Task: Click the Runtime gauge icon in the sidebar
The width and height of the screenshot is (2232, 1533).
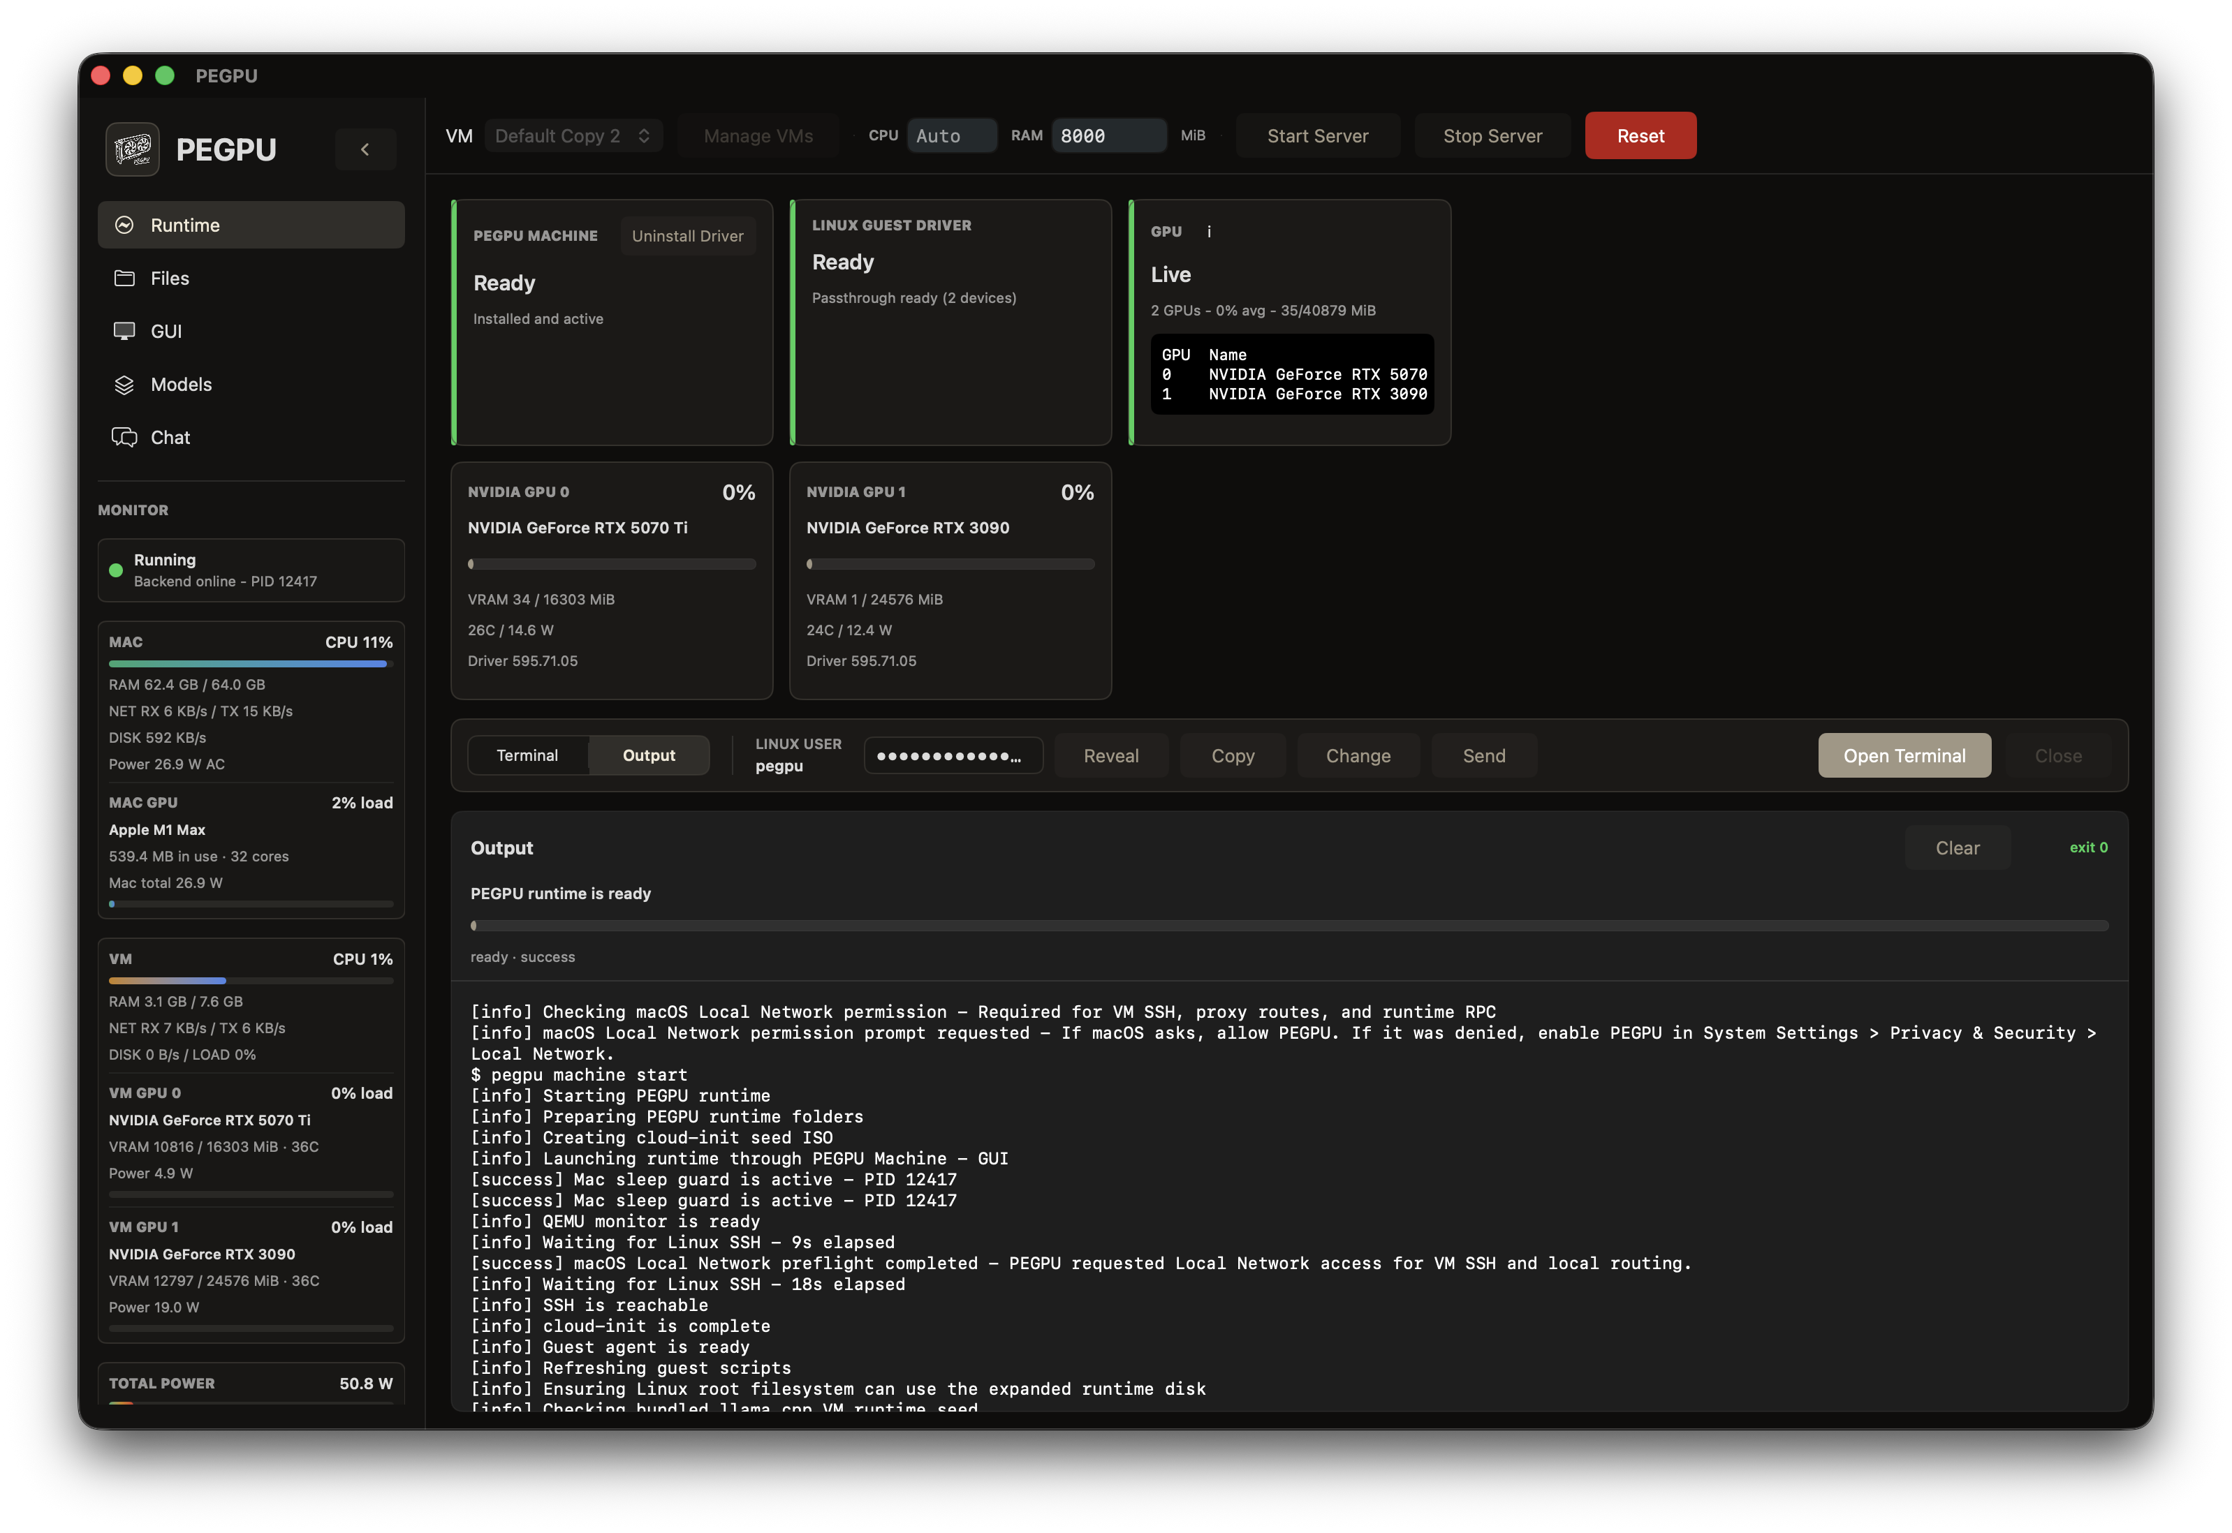Action: [x=124, y=225]
